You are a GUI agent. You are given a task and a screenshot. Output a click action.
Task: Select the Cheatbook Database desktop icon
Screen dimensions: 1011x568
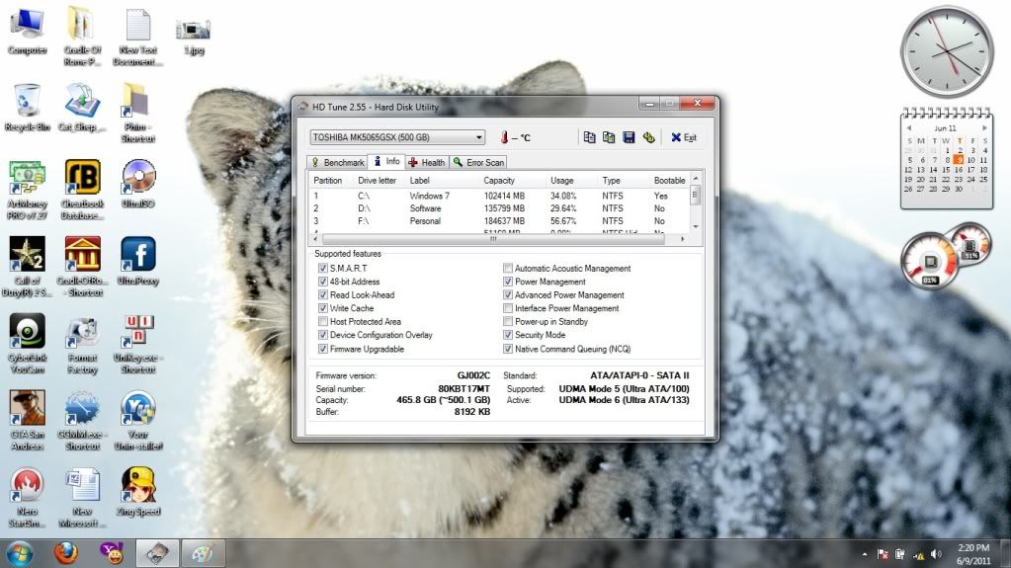[83, 190]
